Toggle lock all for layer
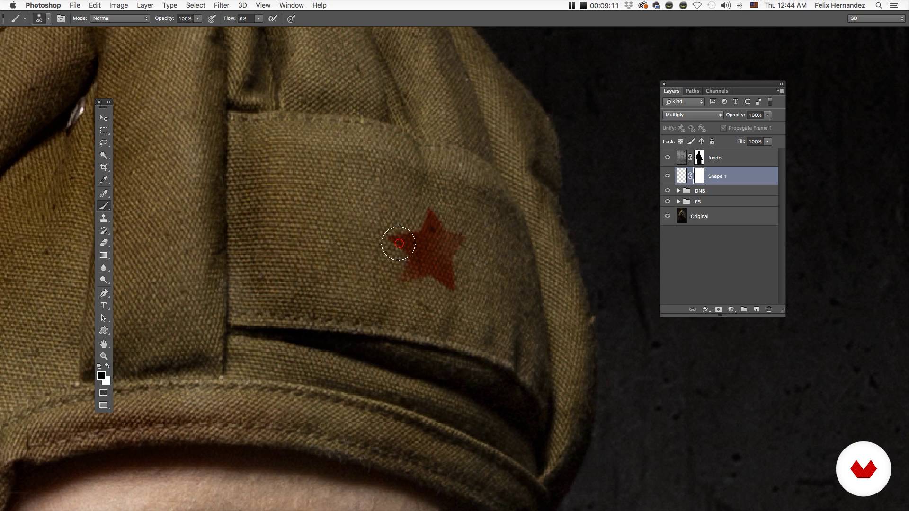The height and width of the screenshot is (511, 909). (712, 141)
